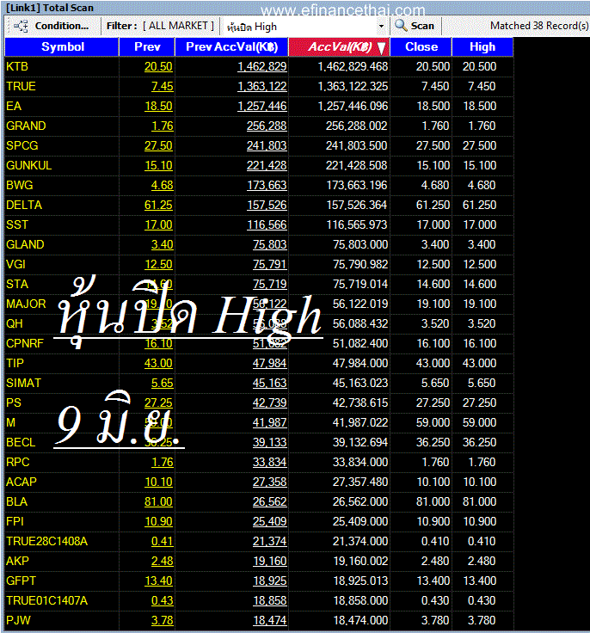Sort by AccVal(K฿) column header
The width and height of the screenshot is (590, 633).
tap(339, 46)
